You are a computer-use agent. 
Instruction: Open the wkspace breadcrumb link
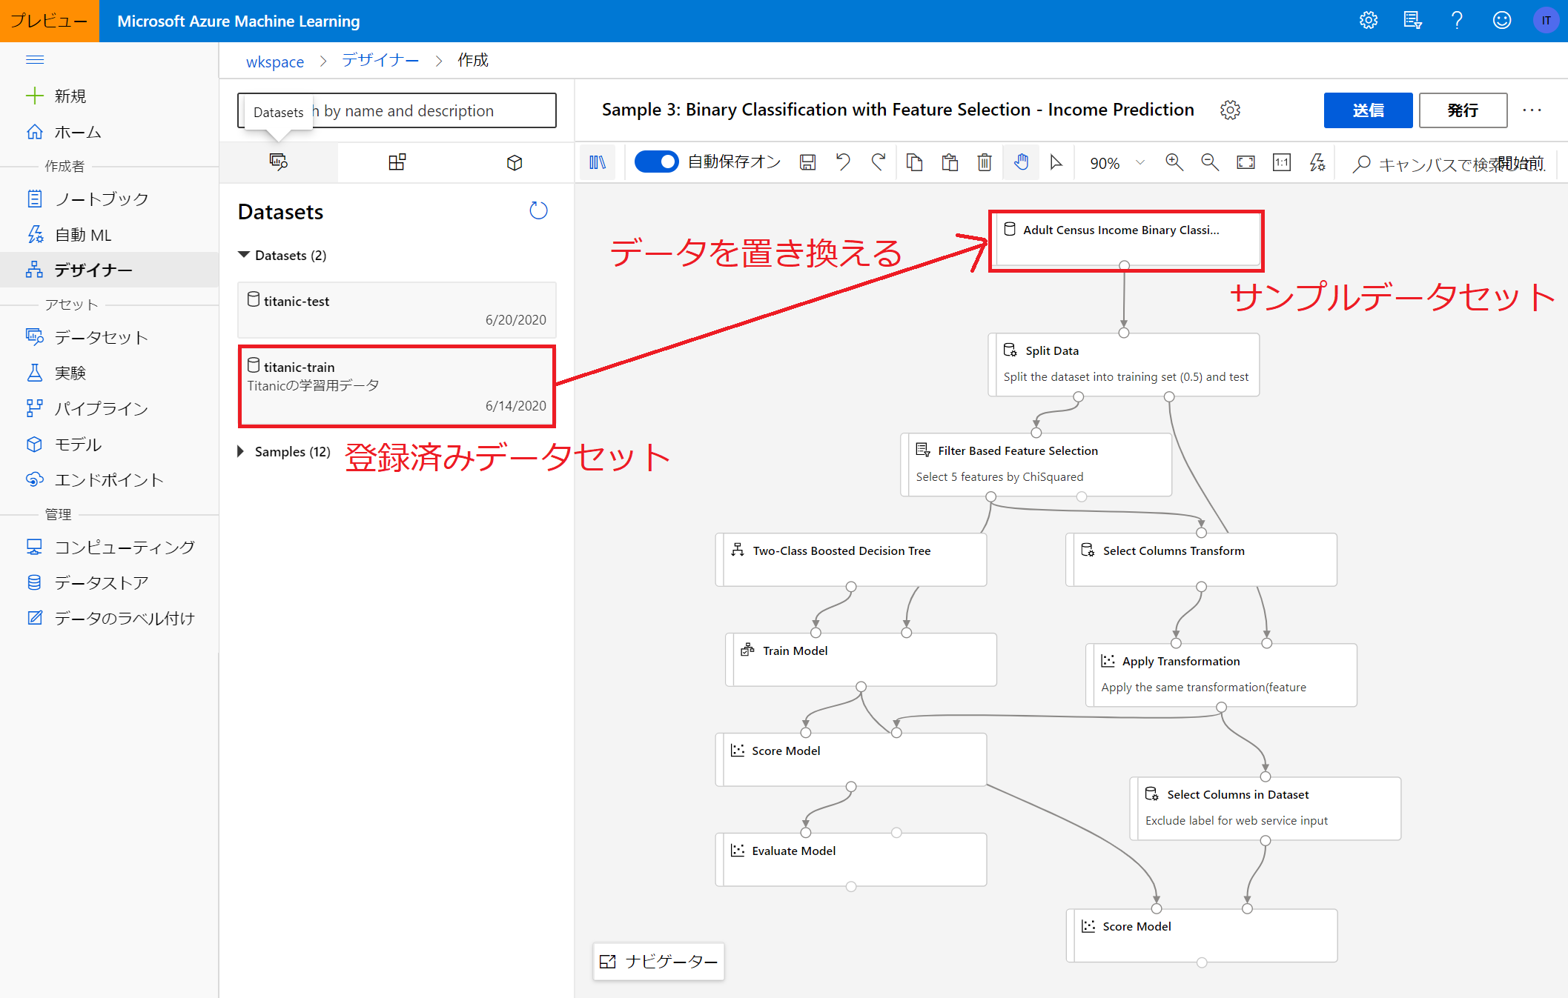click(x=274, y=61)
